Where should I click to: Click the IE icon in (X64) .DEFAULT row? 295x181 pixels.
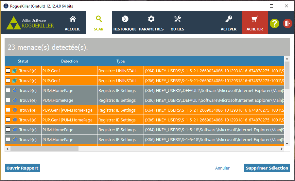click(15, 90)
